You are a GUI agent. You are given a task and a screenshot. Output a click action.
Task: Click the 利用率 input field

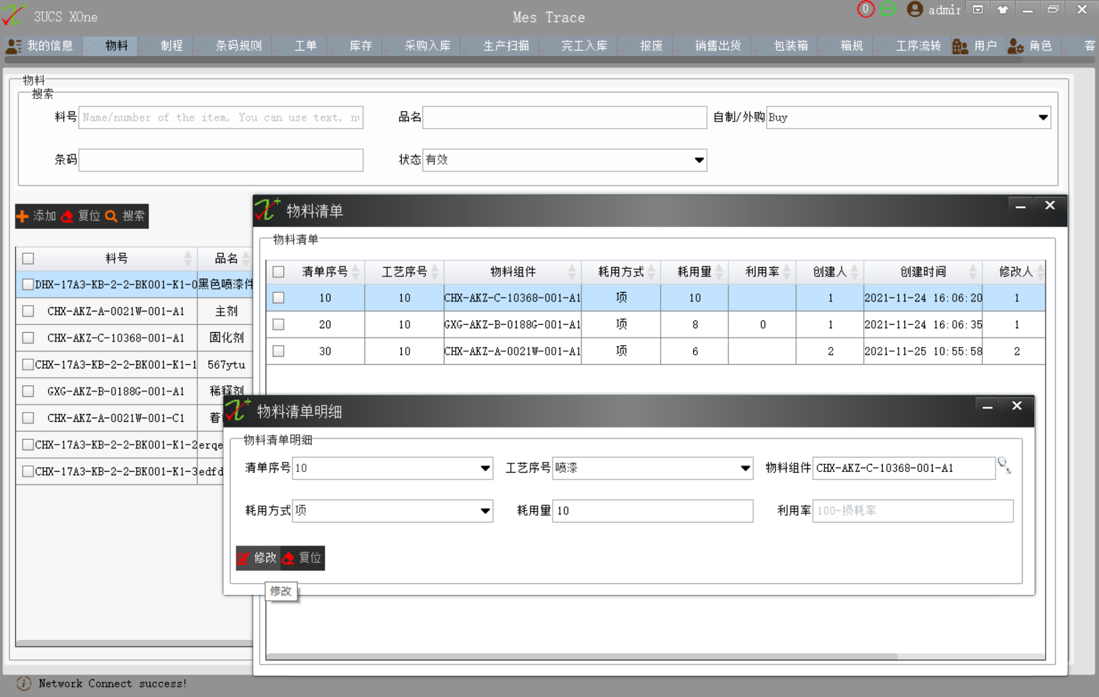coord(912,511)
